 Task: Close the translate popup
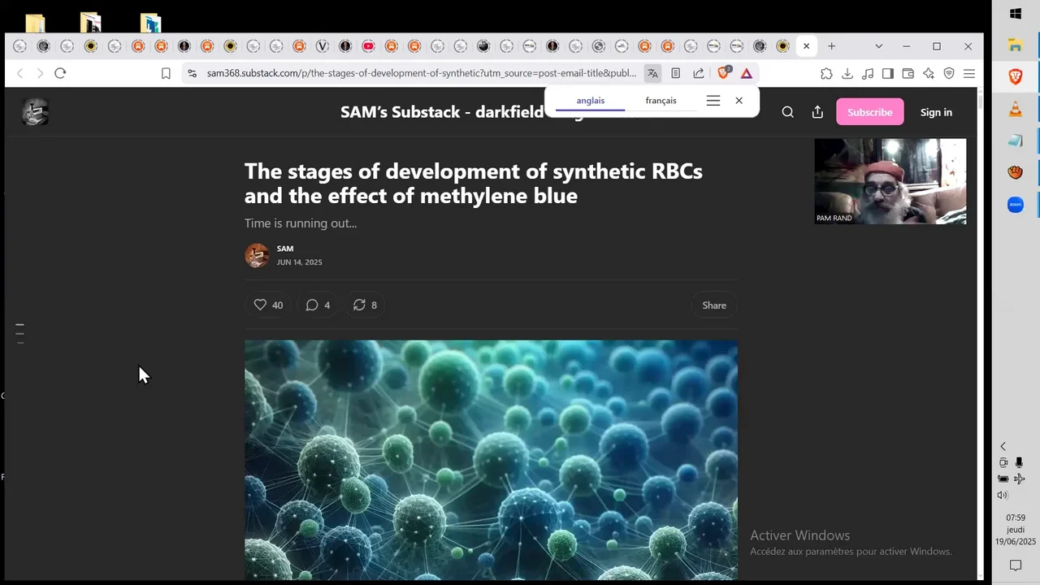point(739,101)
